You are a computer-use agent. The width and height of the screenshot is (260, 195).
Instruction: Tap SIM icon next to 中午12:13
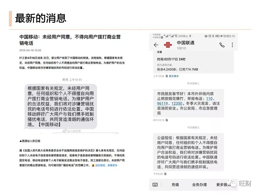click(167, 120)
